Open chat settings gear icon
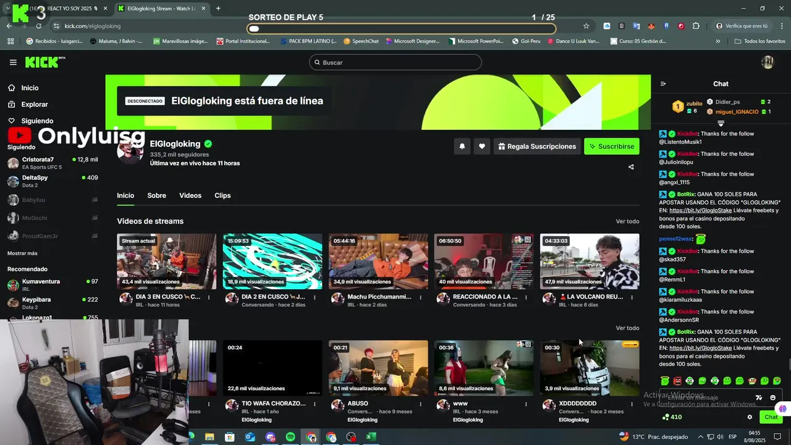Viewport: 791px width, 445px height. [750, 417]
